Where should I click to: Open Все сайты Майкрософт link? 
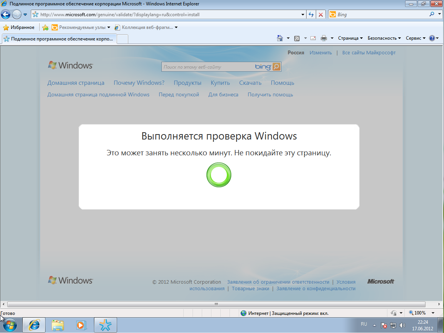pos(369,53)
